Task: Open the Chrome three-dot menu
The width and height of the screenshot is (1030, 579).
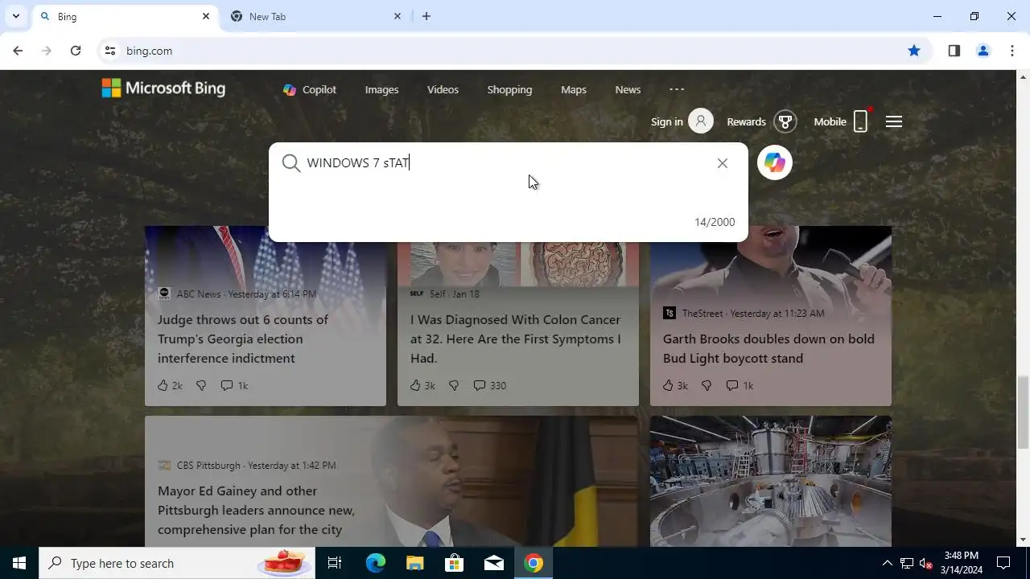Action: tap(1012, 51)
